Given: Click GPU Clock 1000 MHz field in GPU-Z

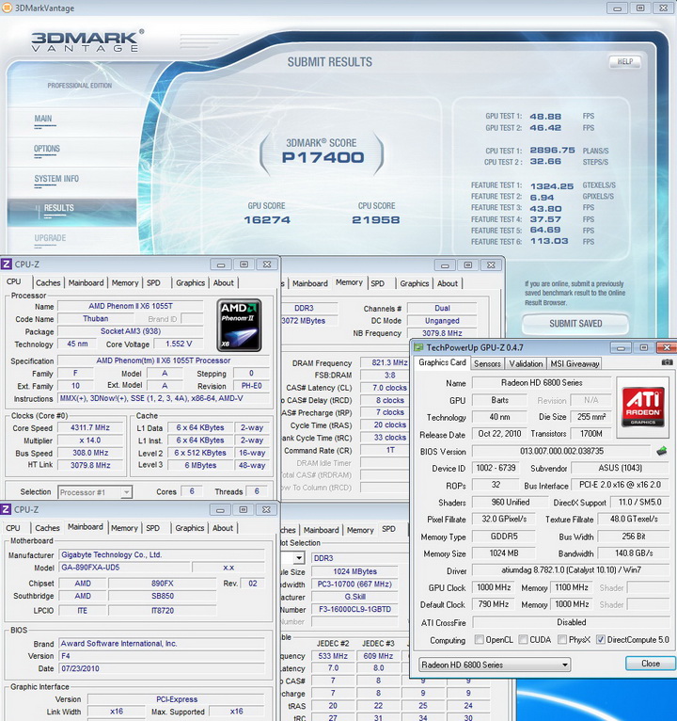Looking at the screenshot, I should (x=494, y=587).
